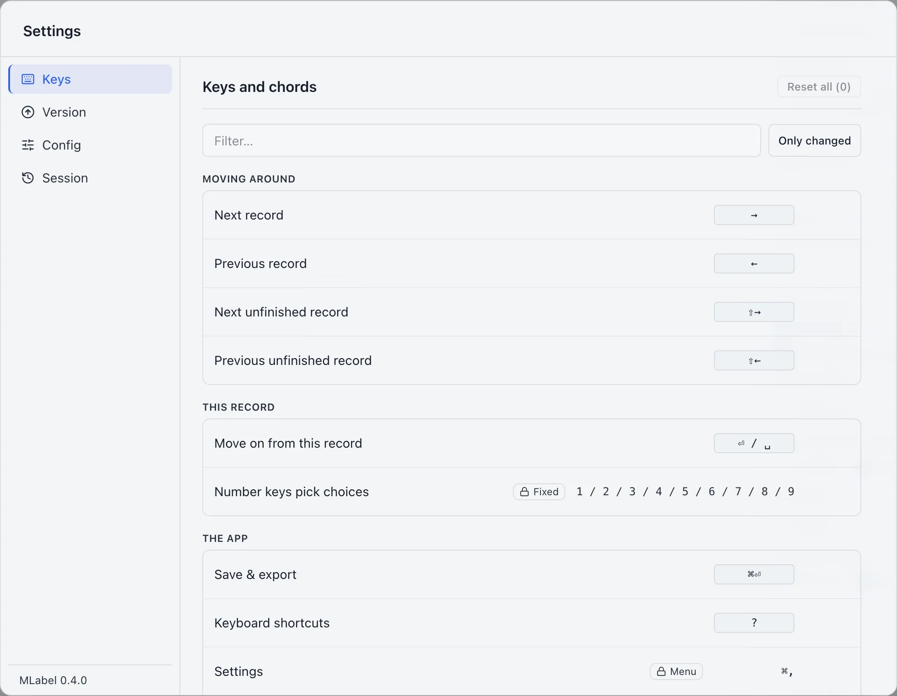Rebind the Save & export shortcut
Viewport: 897px width, 696px height.
click(x=754, y=574)
